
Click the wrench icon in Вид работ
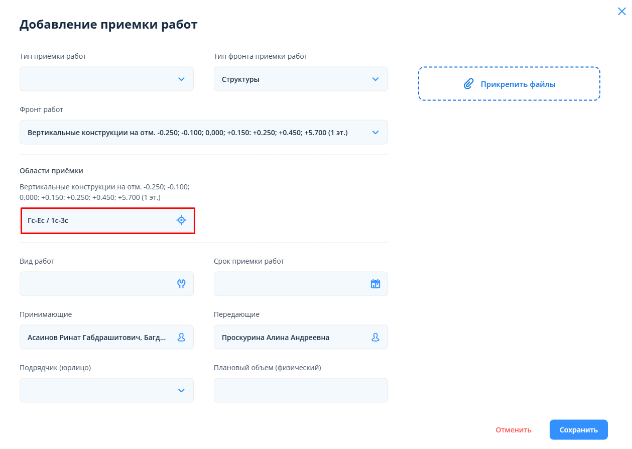tap(181, 284)
